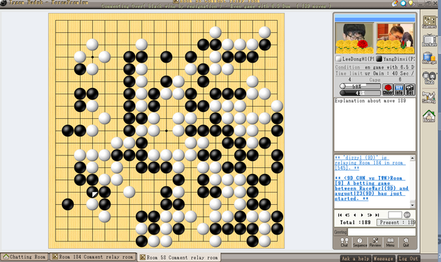Open the Charge coins icon

coord(429,58)
